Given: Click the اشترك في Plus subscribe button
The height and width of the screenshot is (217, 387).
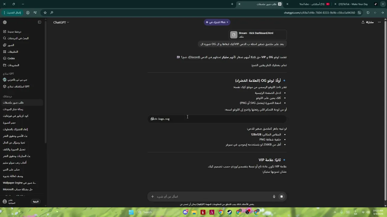Looking at the screenshot, I should point(216,22).
